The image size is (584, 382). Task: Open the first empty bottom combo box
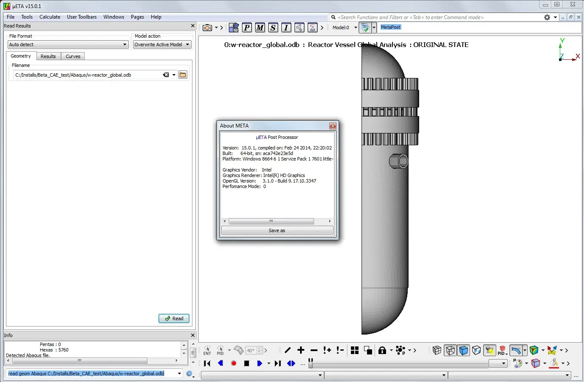click(x=262, y=375)
